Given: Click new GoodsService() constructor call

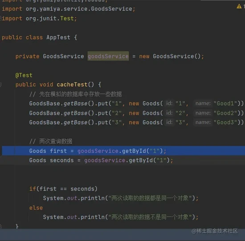Looking at the screenshot, I should pos(170,56).
